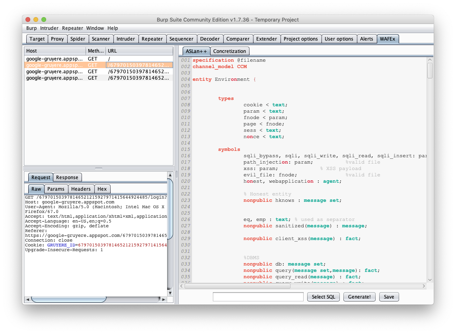Focus the text field beside Select SQL
The height and width of the screenshot is (334, 456).
pyautogui.click(x=258, y=297)
